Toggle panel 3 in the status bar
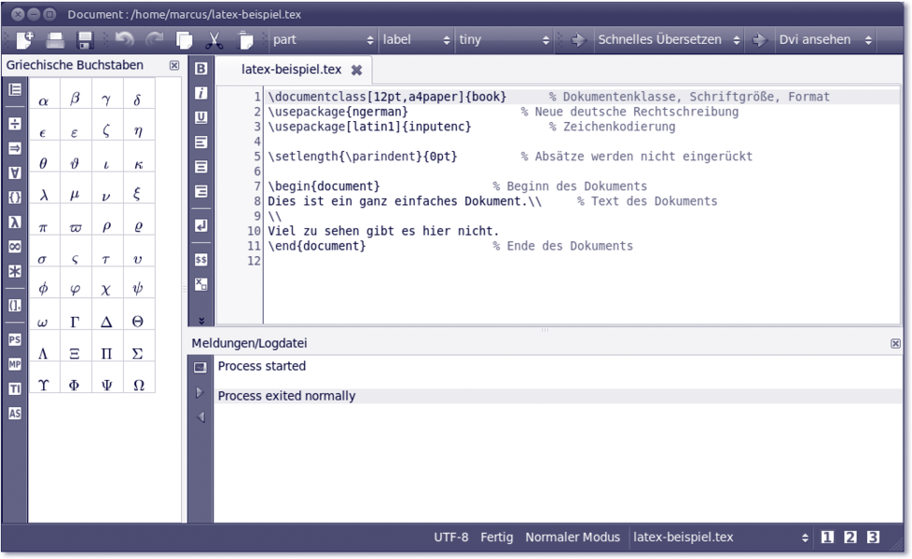Viewport: 912px width, 559px height. pyautogui.click(x=873, y=537)
